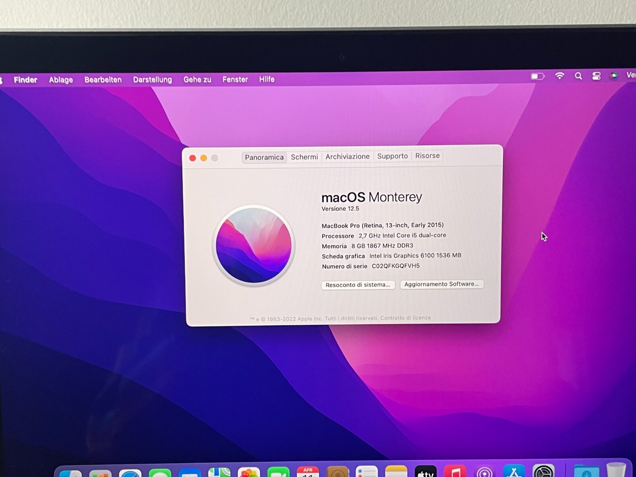Image resolution: width=636 pixels, height=477 pixels.
Task: Switch to the Schermi tab
Action: 304,157
